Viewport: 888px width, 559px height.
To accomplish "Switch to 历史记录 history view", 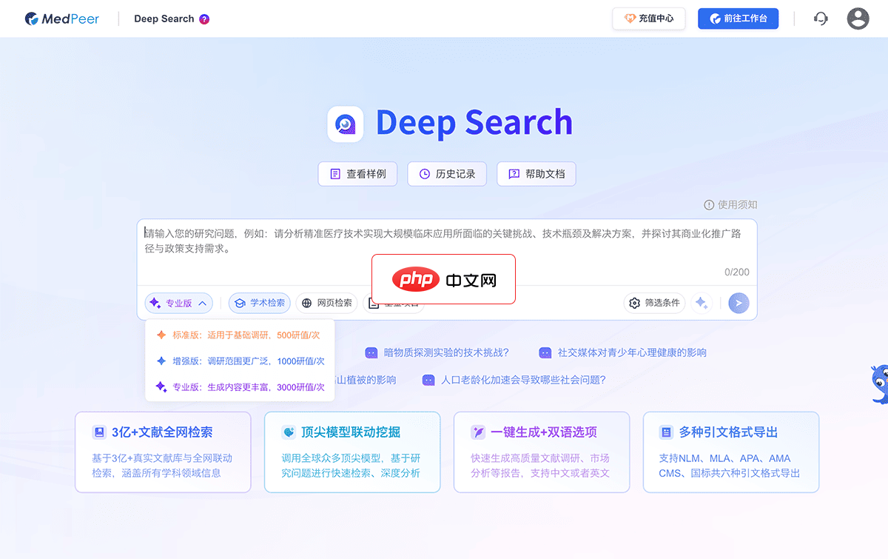I will click(447, 173).
